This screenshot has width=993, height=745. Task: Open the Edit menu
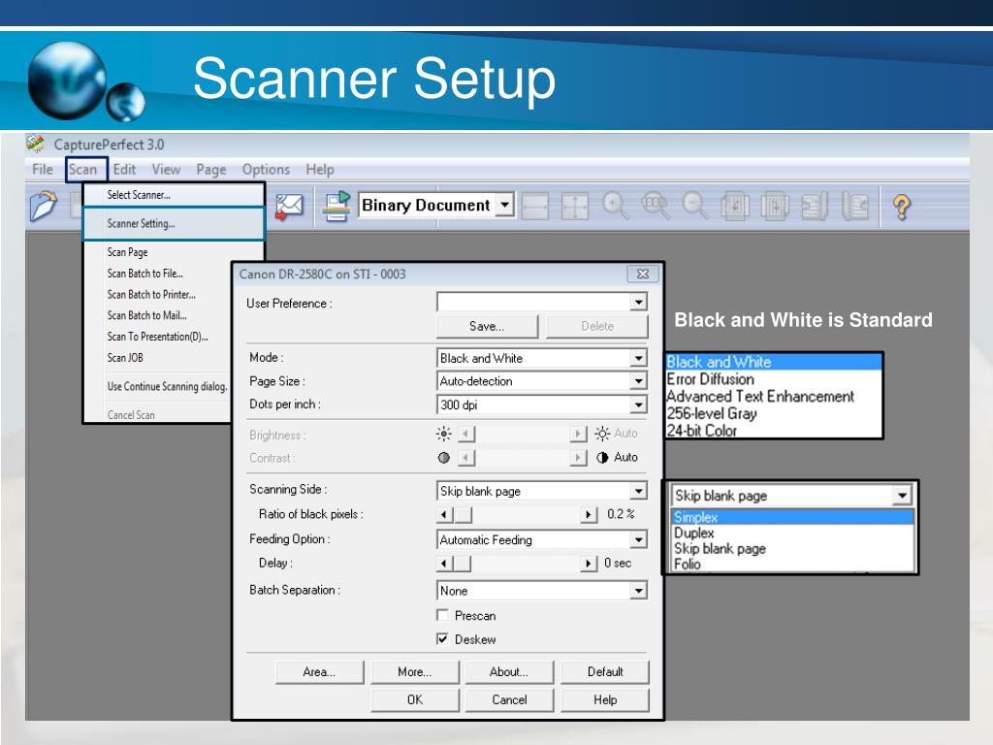click(124, 170)
